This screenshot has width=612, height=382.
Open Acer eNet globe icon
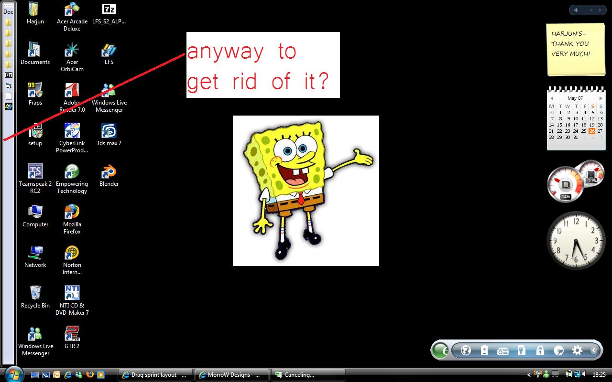pos(466,351)
